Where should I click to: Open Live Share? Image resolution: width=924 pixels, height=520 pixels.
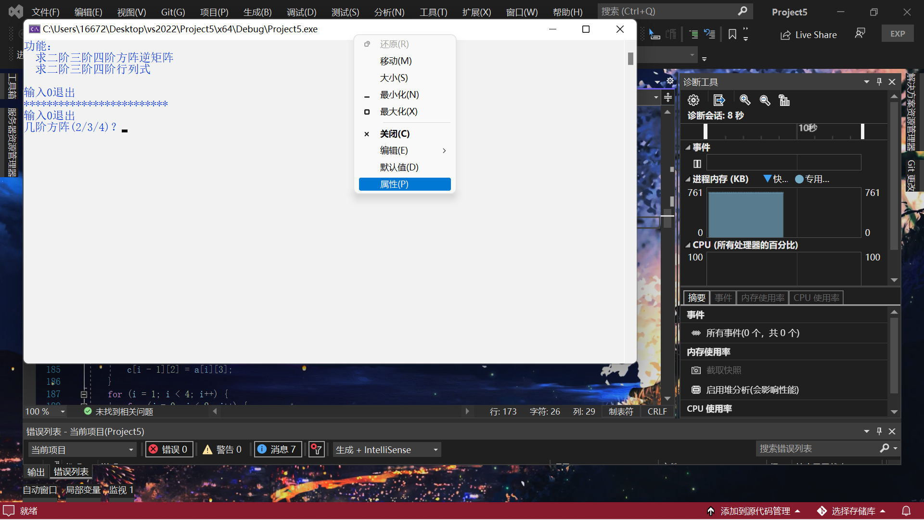point(808,35)
